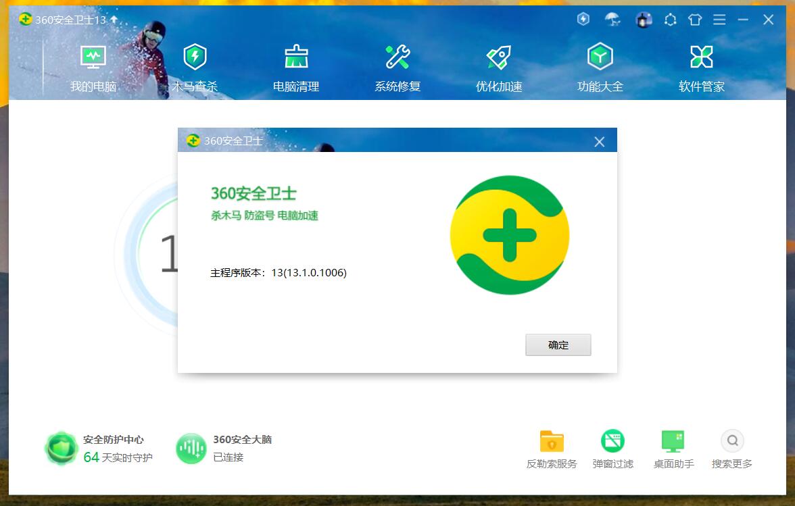Click 已连接 status text
This screenshot has height=506, width=795.
coord(228,457)
